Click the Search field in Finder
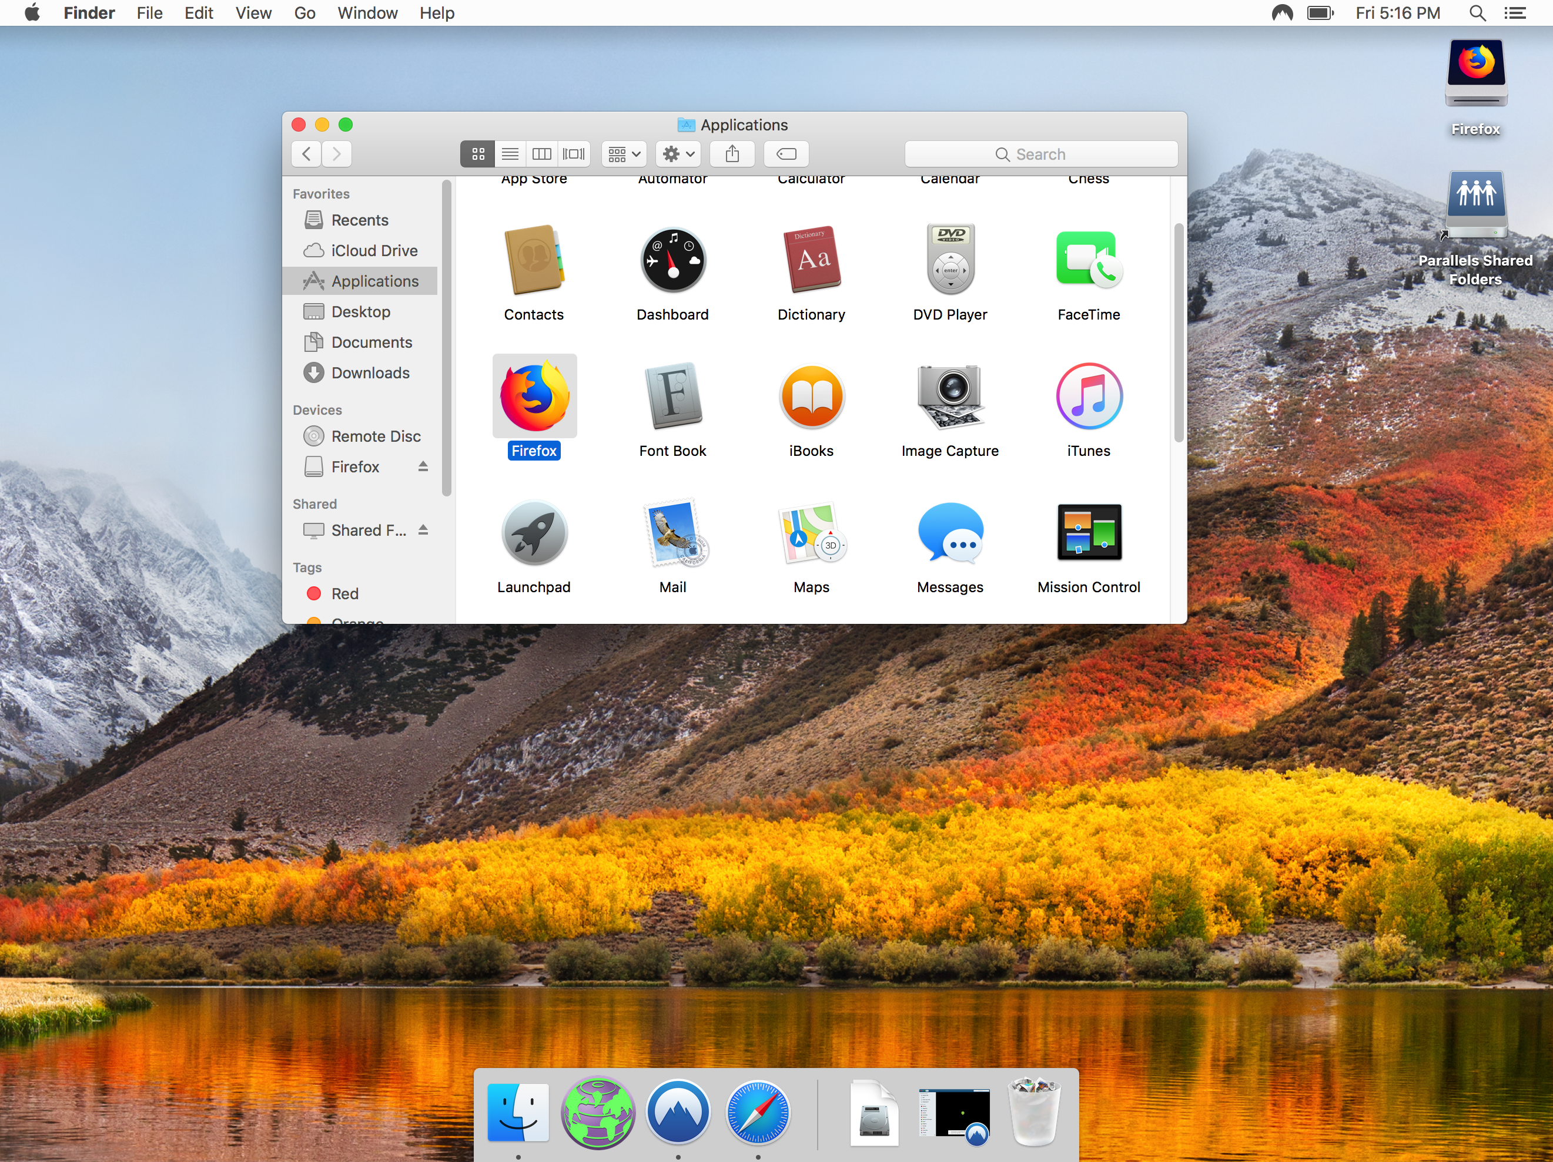 (x=1040, y=154)
